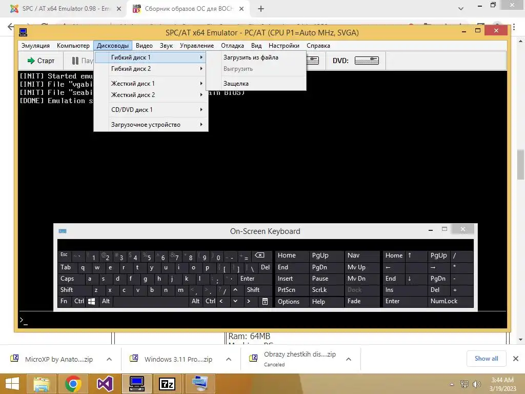Open MicroXP download options chevron
525x394 pixels.
point(109,359)
